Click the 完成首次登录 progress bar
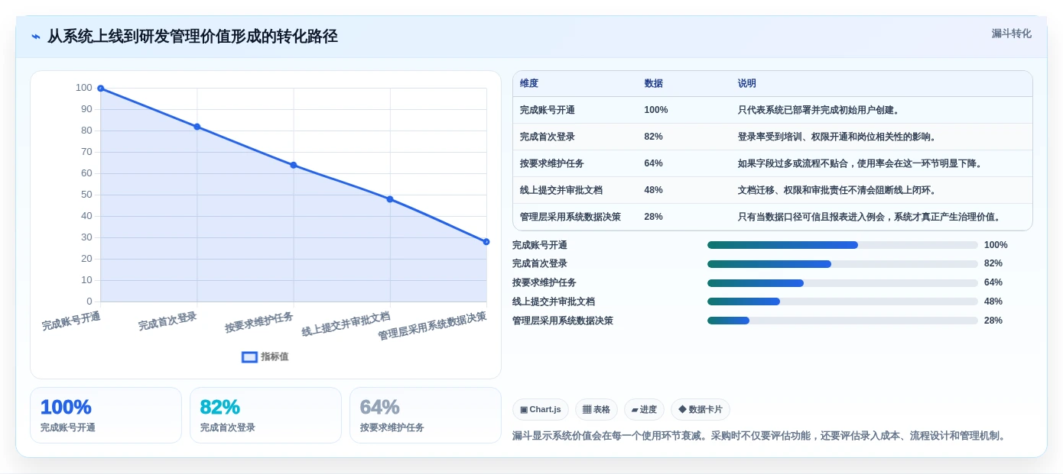The width and height of the screenshot is (1063, 474). point(843,264)
